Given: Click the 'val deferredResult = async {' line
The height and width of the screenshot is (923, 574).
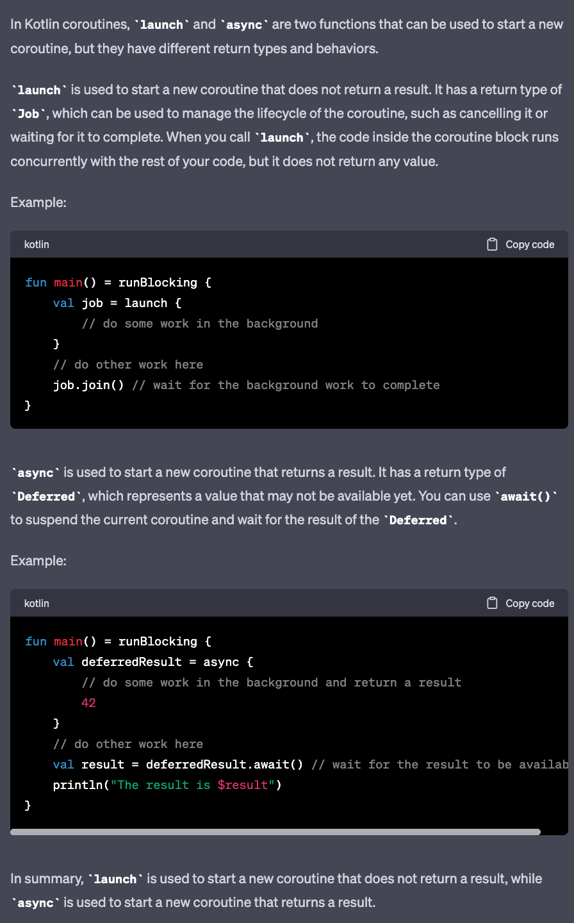Looking at the screenshot, I should (x=154, y=662).
